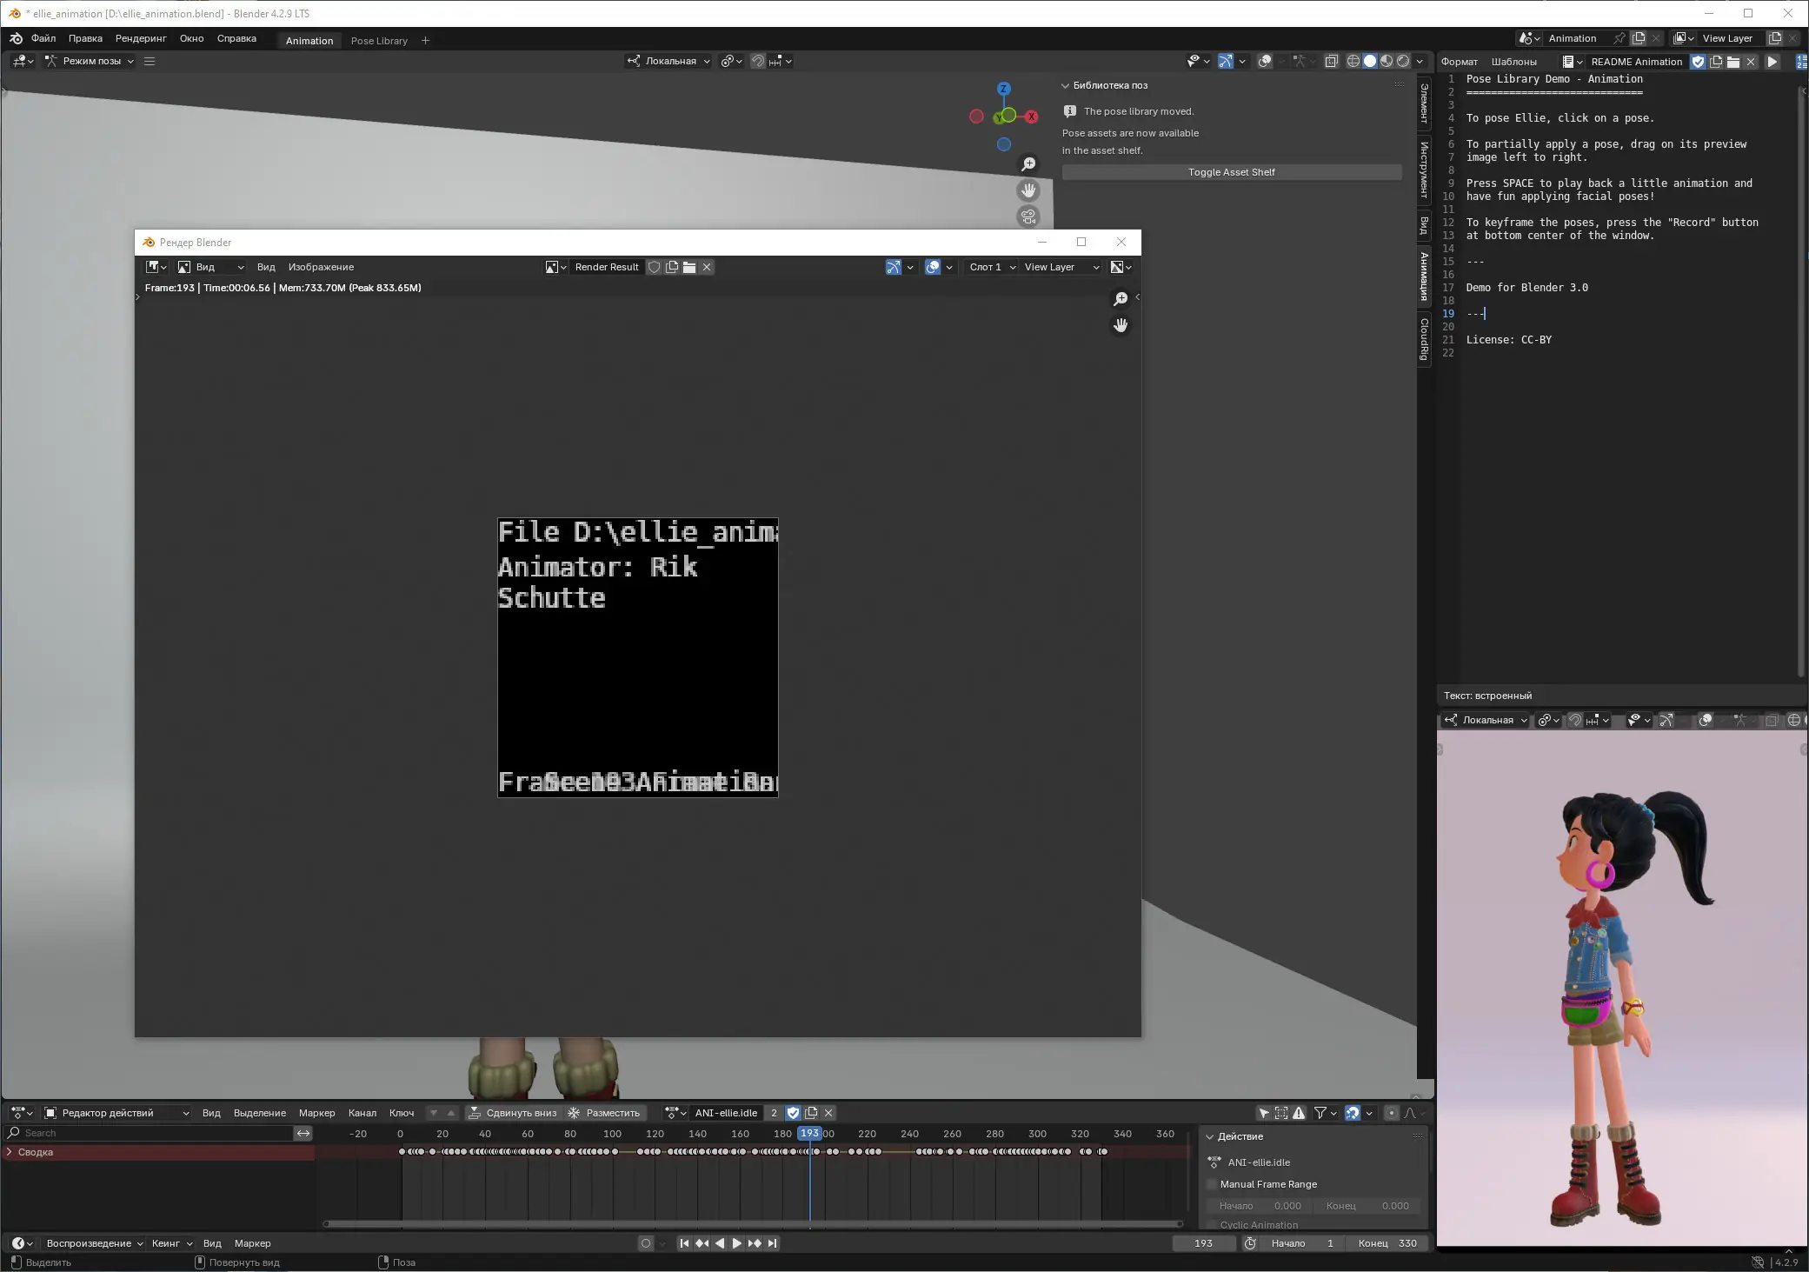Screen dimensions: 1809x1272
Task: Click the Stash (Разместить) snowflake button
Action: pos(604,1113)
